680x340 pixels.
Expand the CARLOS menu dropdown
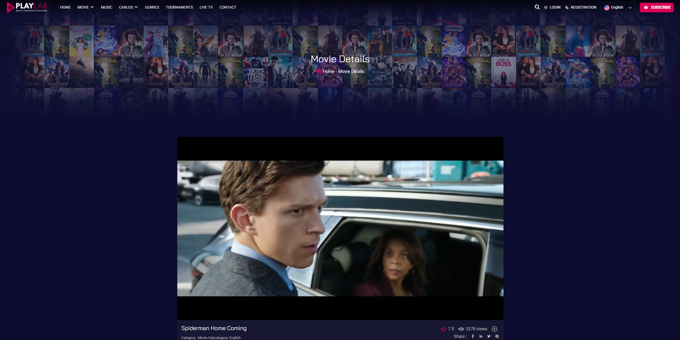pos(128,7)
